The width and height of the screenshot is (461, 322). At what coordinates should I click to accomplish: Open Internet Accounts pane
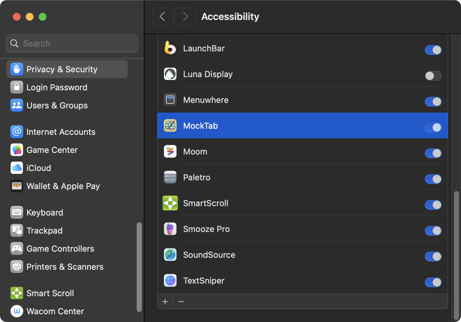67,132
